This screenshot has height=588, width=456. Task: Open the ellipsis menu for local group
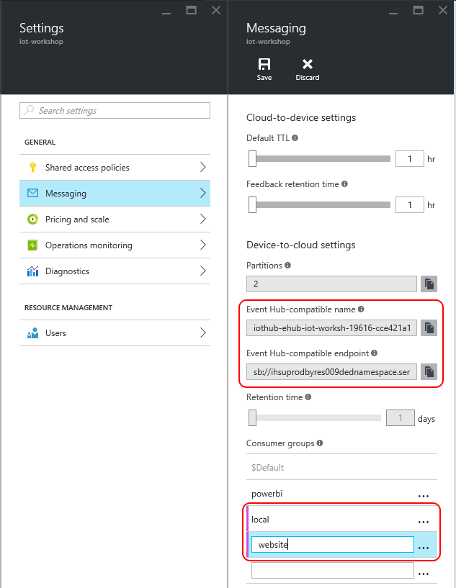pyautogui.click(x=424, y=520)
